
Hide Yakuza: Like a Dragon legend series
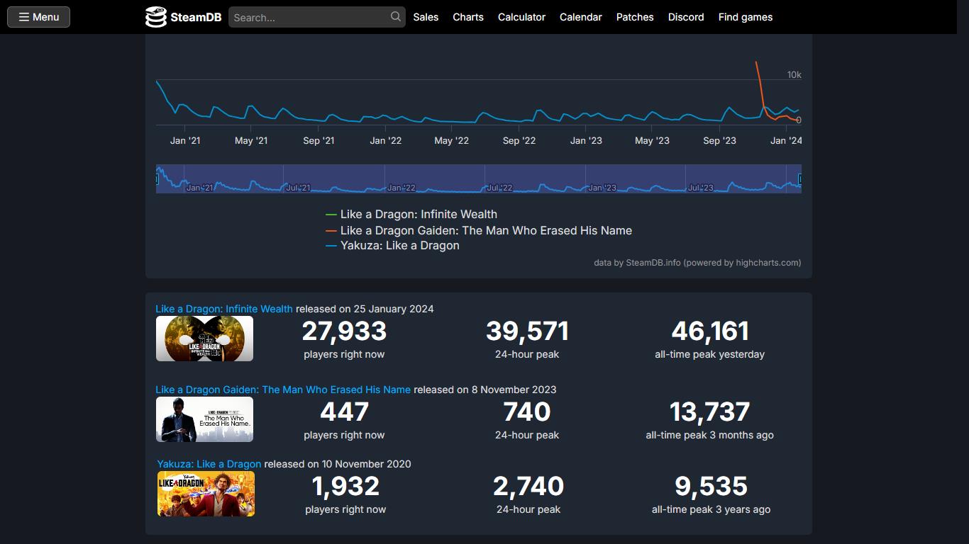(x=399, y=245)
